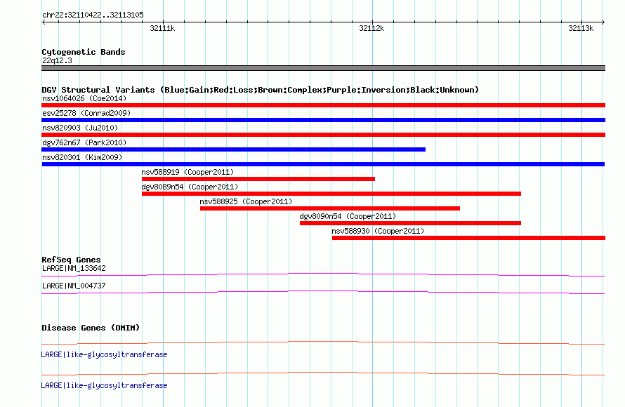Click the nsv588925 (Cooper2011) label
Screen dimensions: 625x407
click(x=246, y=201)
